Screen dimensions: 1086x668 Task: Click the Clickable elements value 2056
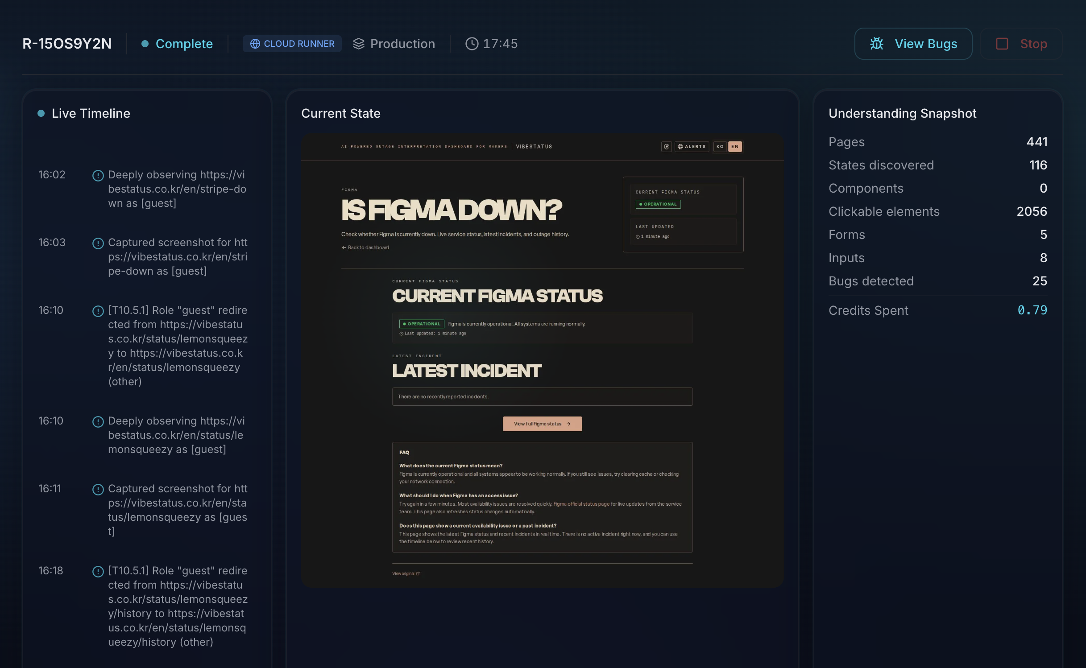[1032, 211]
